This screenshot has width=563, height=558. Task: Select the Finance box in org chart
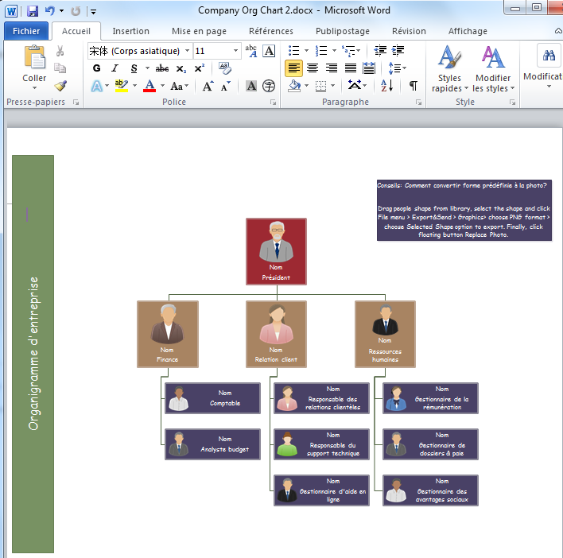pyautogui.click(x=167, y=334)
